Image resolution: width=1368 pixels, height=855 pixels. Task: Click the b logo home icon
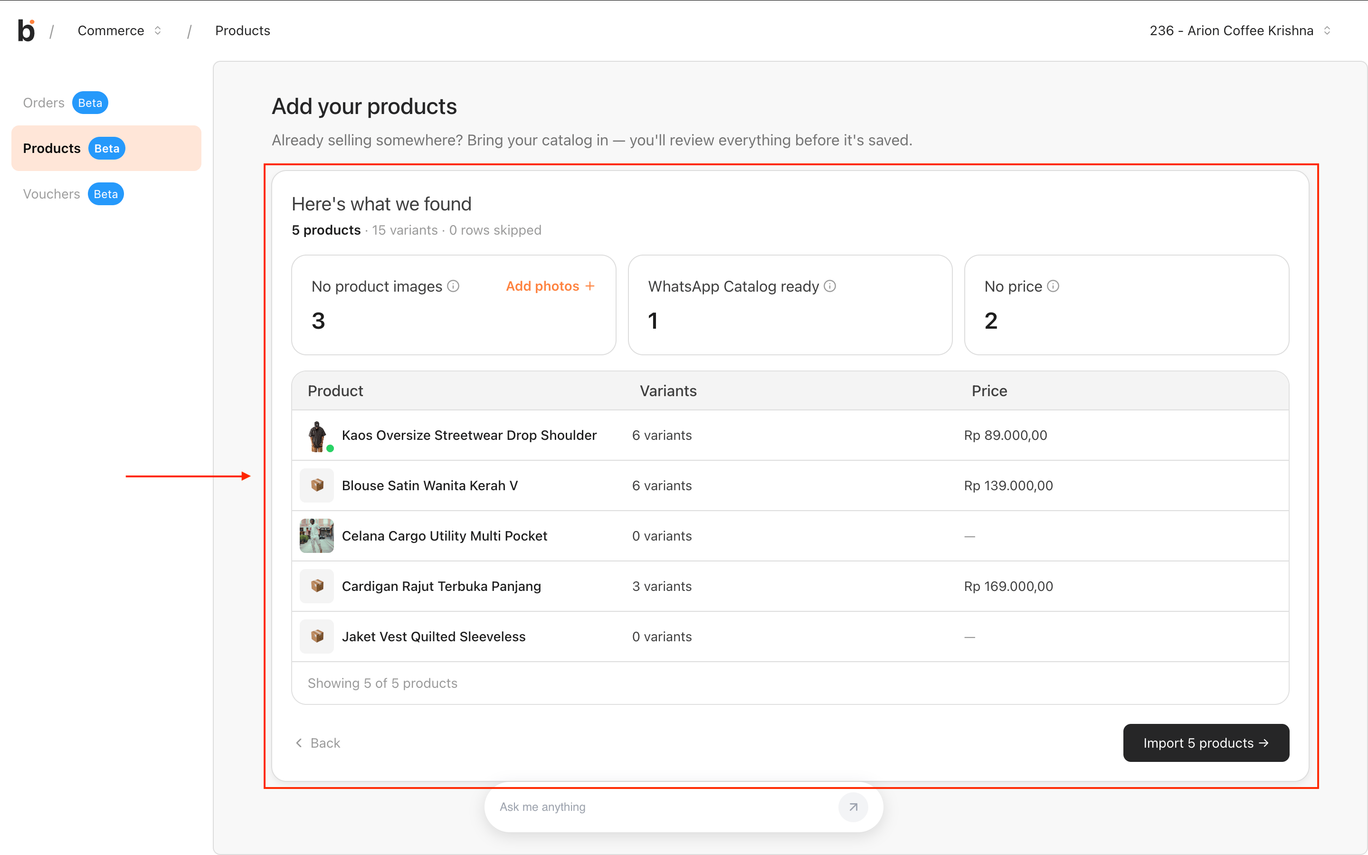[26, 30]
